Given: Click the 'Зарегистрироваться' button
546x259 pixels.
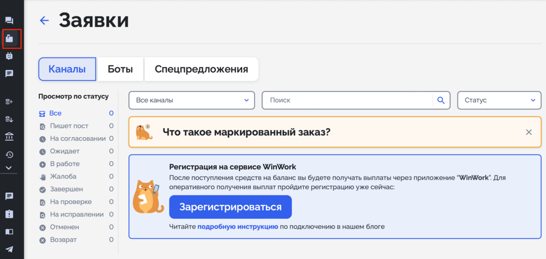Looking at the screenshot, I should point(230,207).
